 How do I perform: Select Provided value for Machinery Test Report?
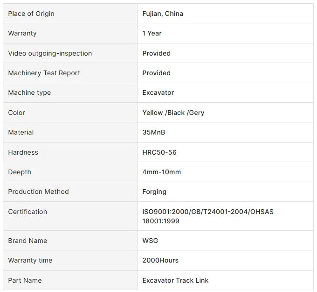(157, 73)
